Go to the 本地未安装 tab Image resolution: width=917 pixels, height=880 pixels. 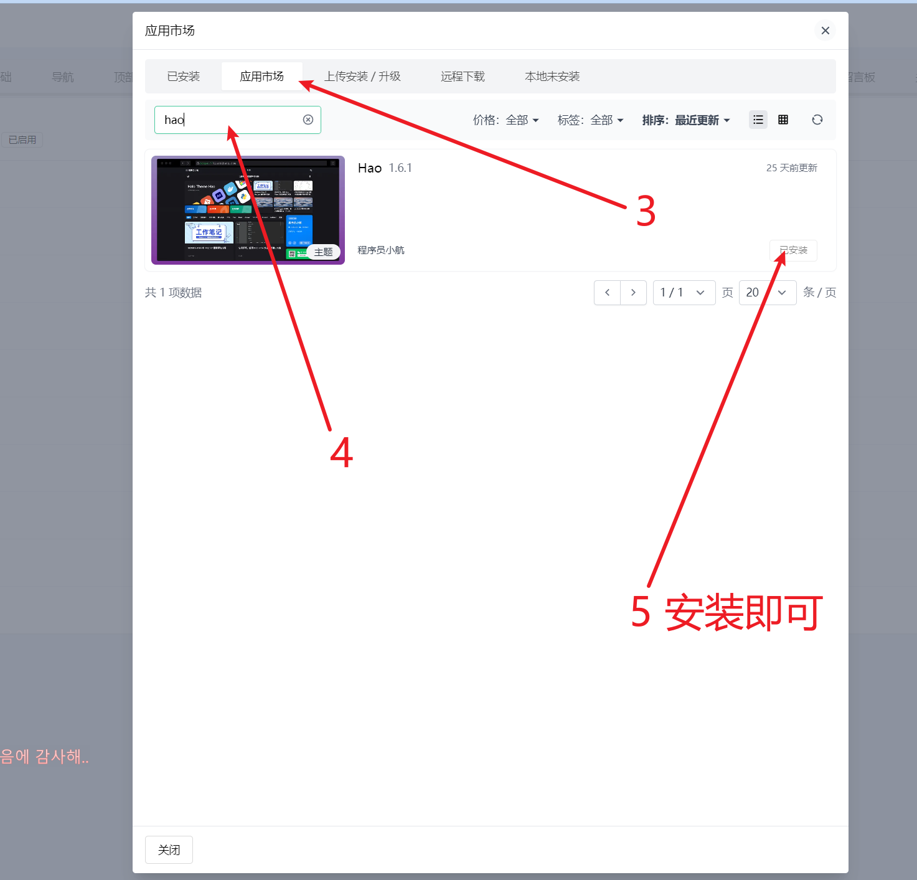point(552,77)
